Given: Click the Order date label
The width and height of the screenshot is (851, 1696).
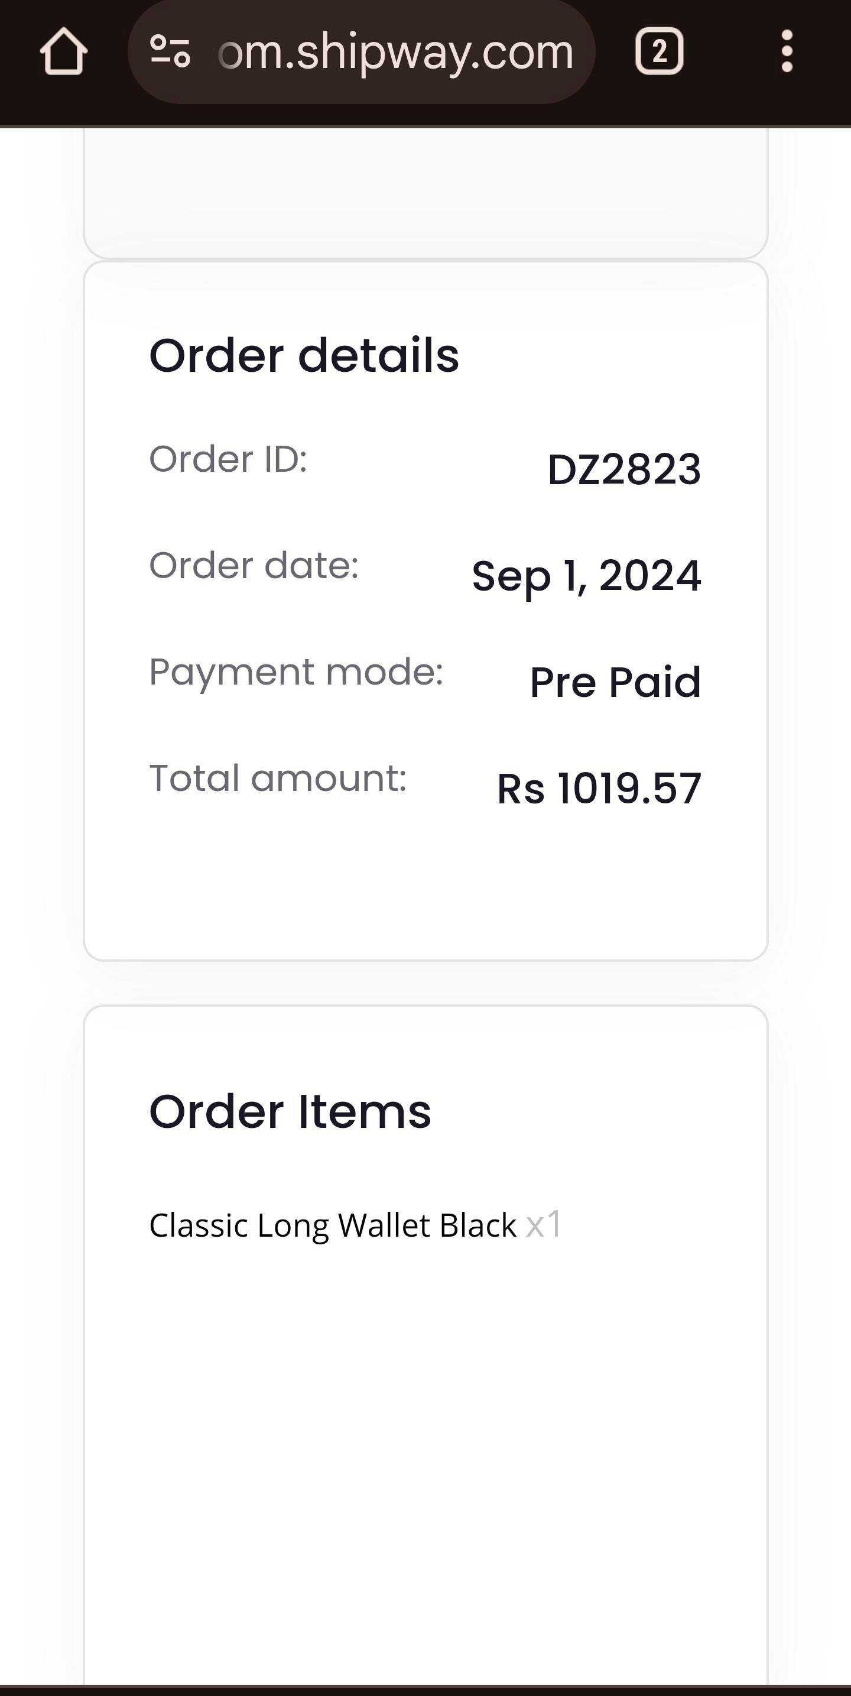Looking at the screenshot, I should (254, 565).
